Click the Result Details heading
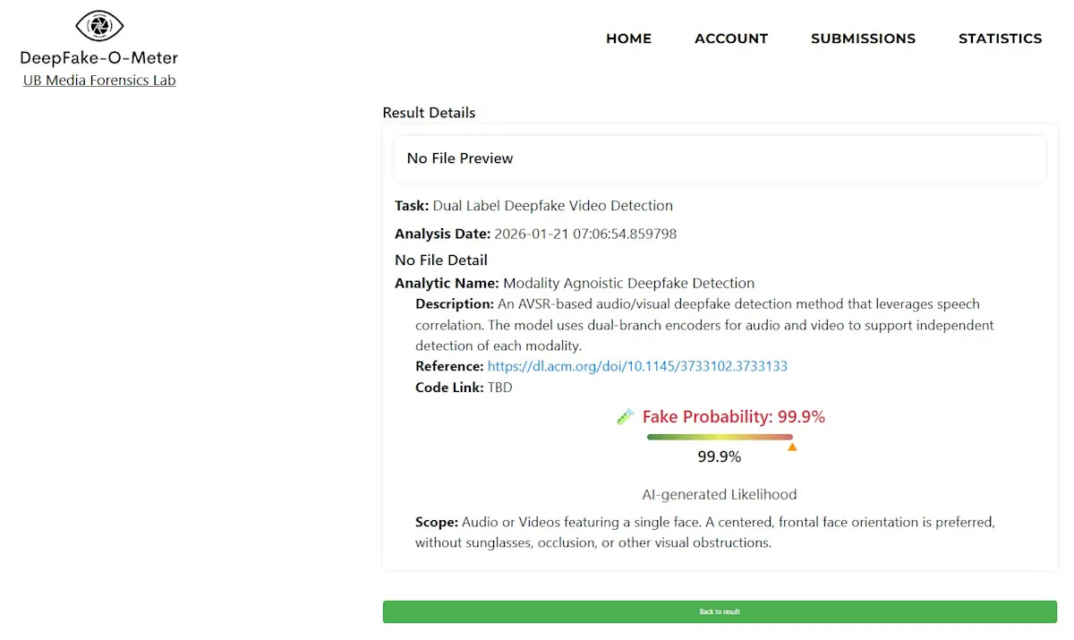Screen dimensions: 1074x640 [429, 113]
